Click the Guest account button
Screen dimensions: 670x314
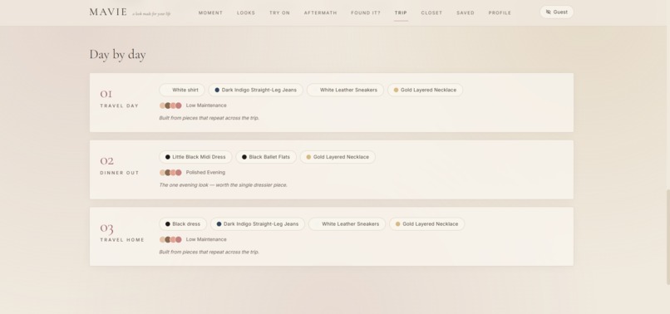(x=557, y=12)
